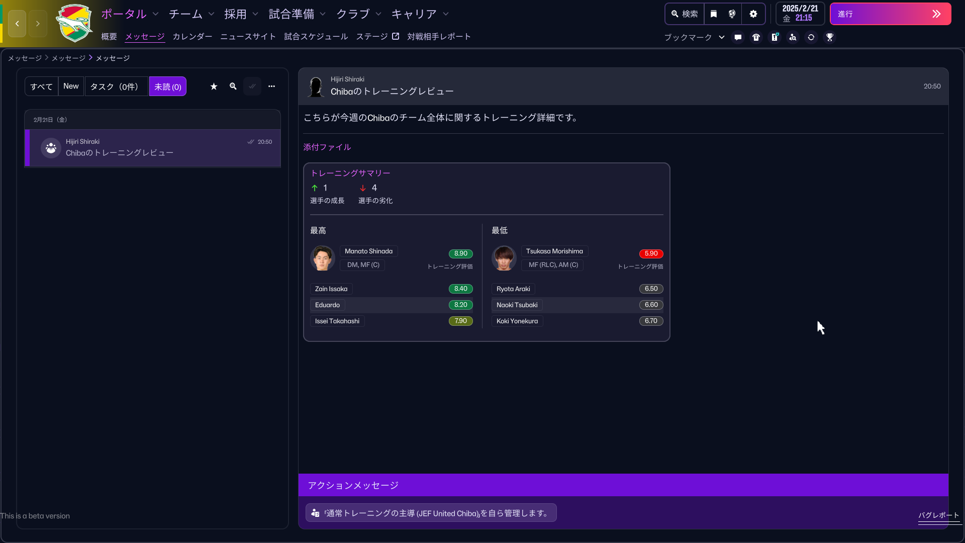Open the bookmark icon in the top toolbar
The width and height of the screenshot is (965, 543).
pyautogui.click(x=714, y=14)
